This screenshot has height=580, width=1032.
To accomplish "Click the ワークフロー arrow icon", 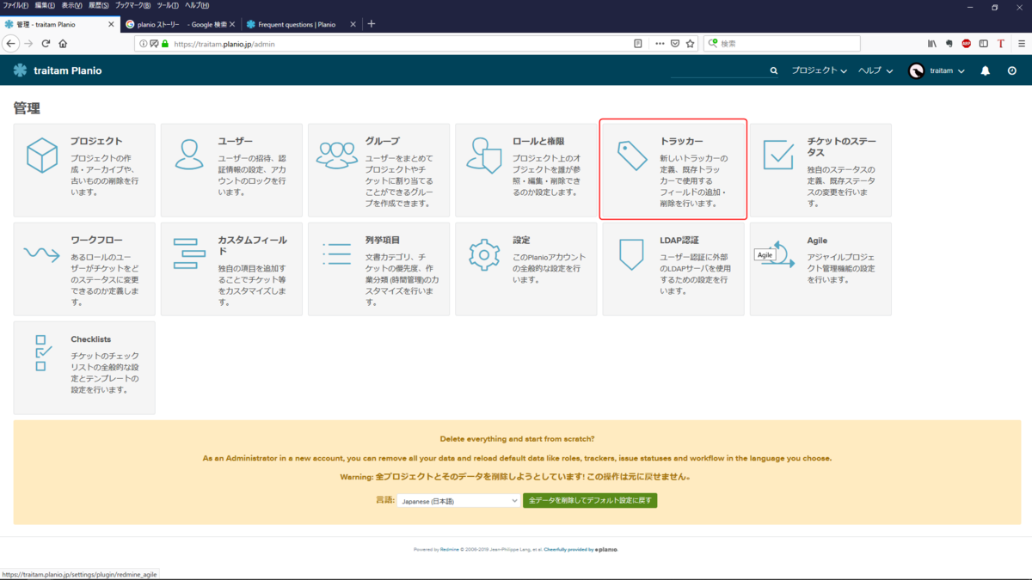I will click(x=43, y=255).
